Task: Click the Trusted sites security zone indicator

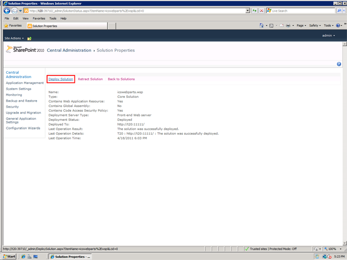Action: point(270,249)
